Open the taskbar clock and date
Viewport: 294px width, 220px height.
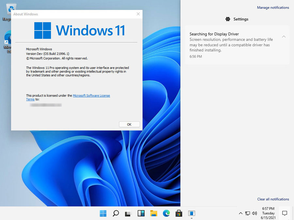(268, 213)
